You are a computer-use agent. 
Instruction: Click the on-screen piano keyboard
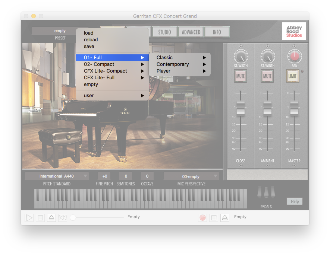tap(140, 198)
